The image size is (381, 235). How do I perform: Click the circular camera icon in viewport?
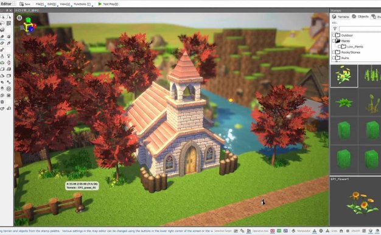click(19, 18)
